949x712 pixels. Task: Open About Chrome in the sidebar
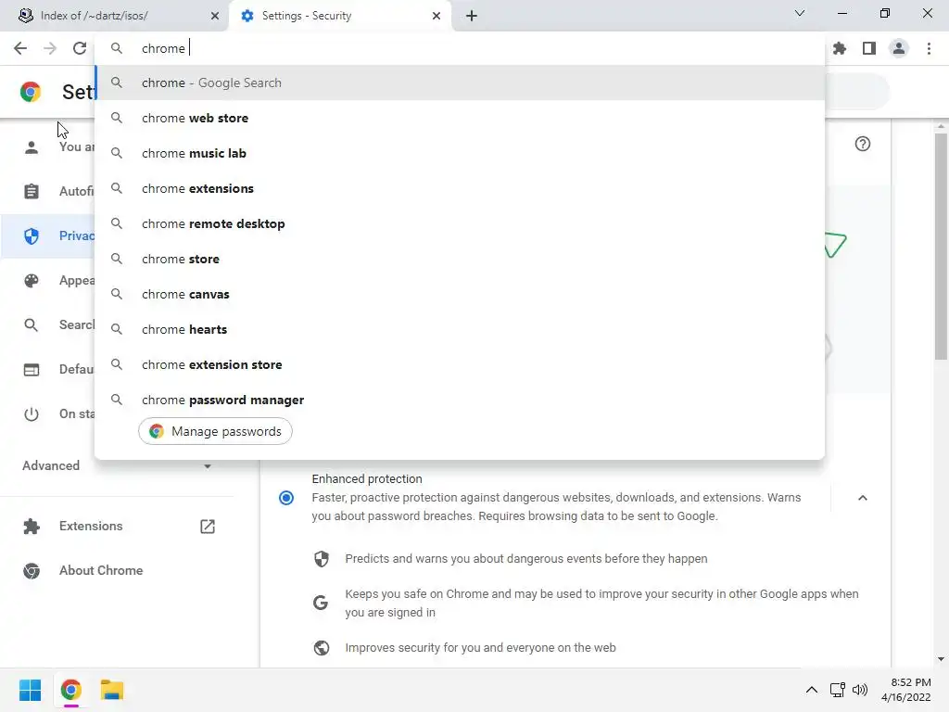101,571
